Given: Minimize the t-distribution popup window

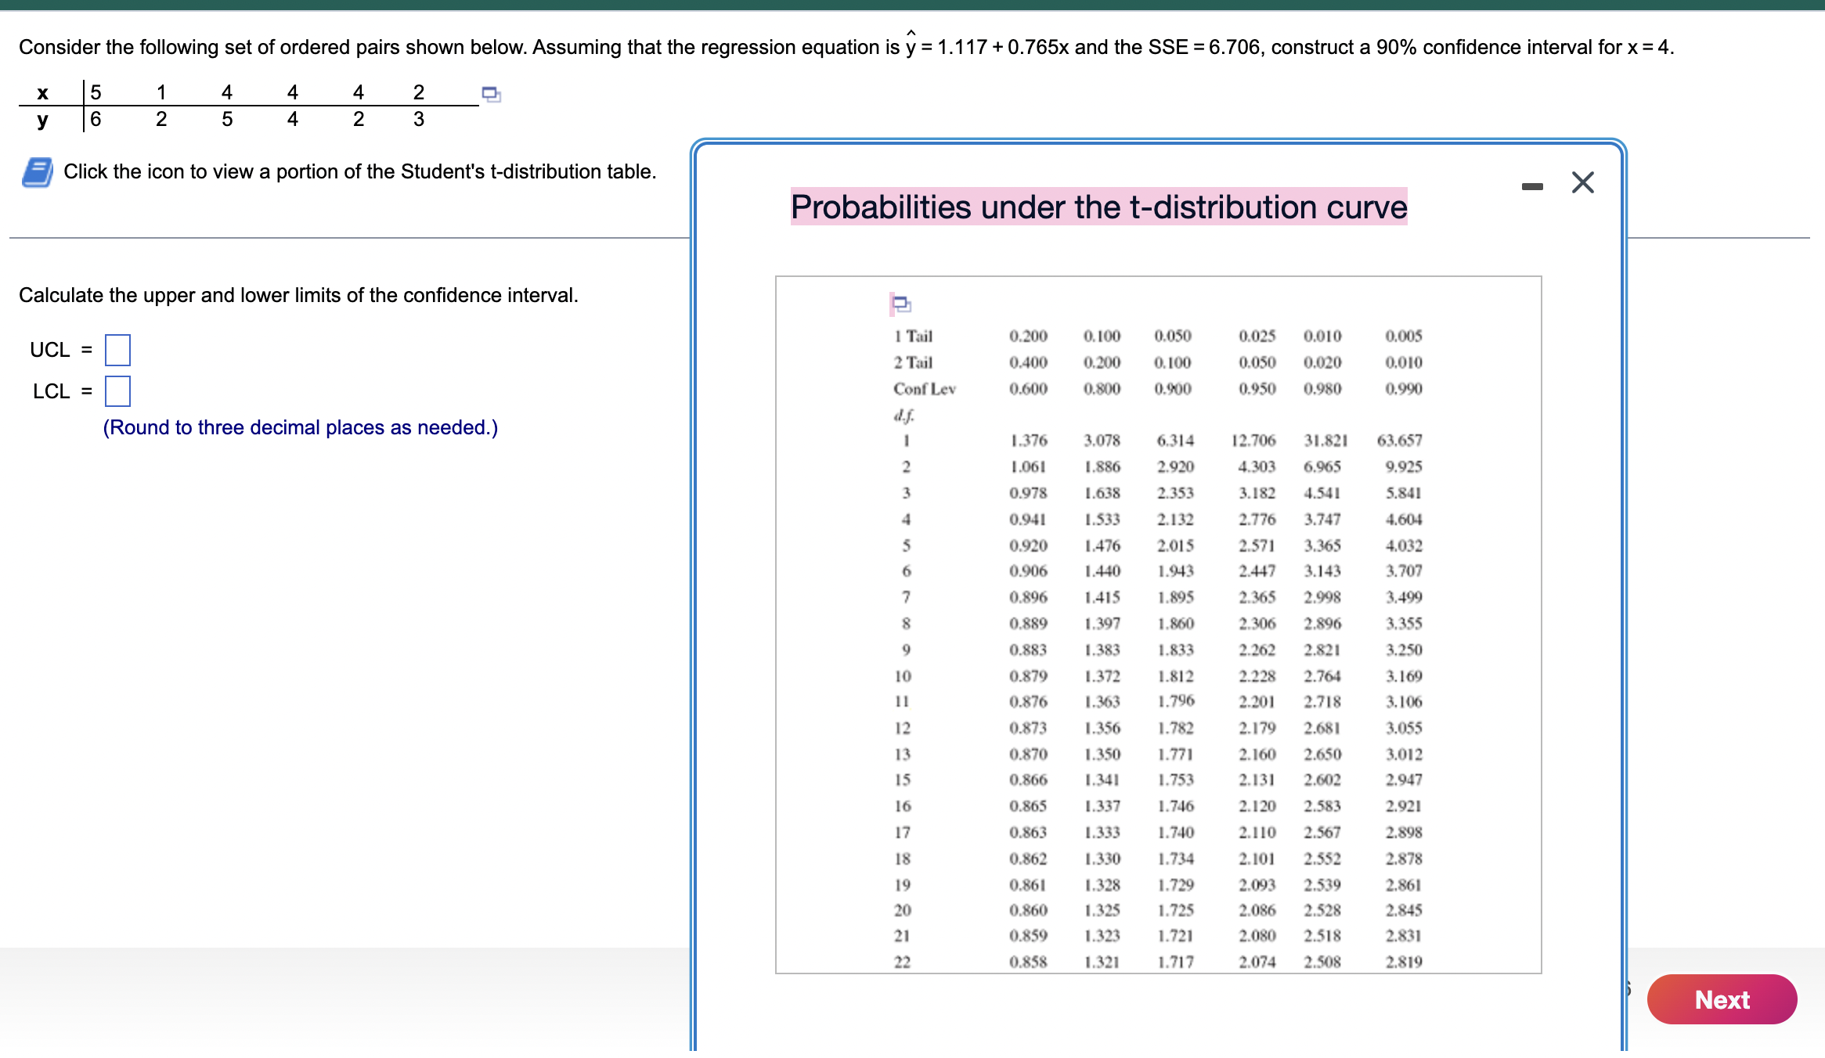Looking at the screenshot, I should click(x=1532, y=186).
